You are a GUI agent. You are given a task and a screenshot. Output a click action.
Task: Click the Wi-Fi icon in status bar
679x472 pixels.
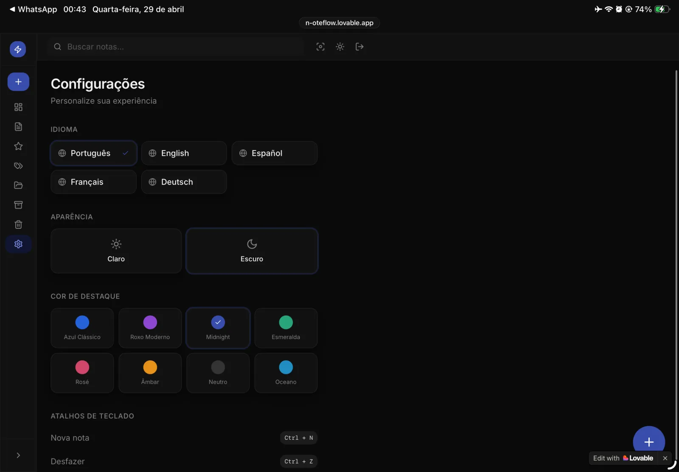pos(609,9)
